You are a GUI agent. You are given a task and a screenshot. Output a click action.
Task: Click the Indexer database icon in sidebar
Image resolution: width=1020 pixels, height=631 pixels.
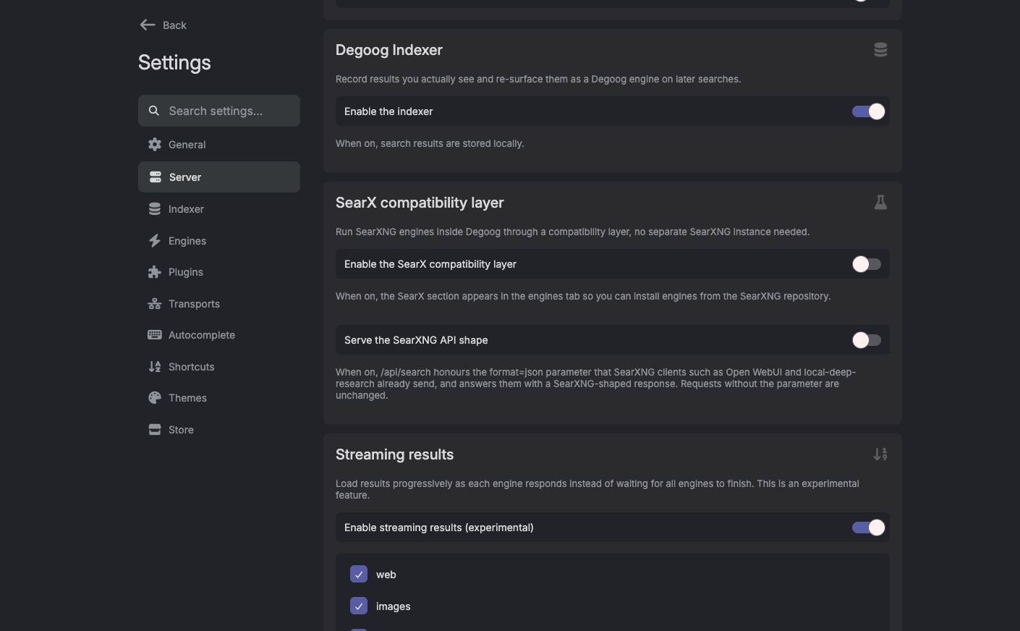[x=155, y=209]
